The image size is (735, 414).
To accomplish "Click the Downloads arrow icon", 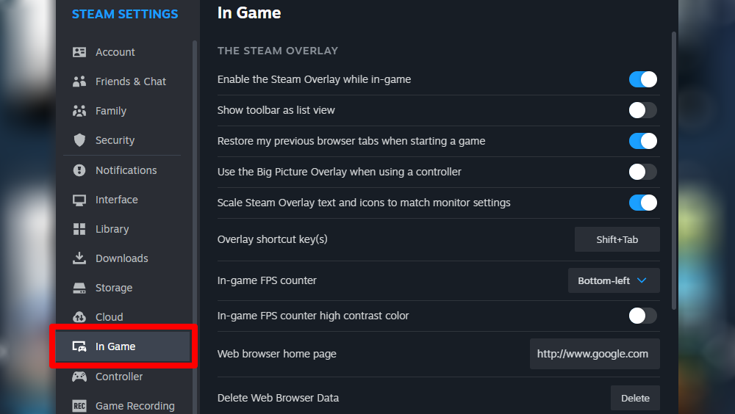I will [x=79, y=258].
